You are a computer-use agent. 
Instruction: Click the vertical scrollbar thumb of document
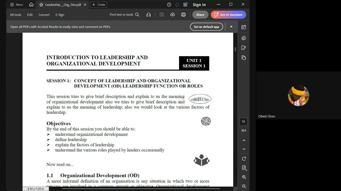[x=235, y=49]
